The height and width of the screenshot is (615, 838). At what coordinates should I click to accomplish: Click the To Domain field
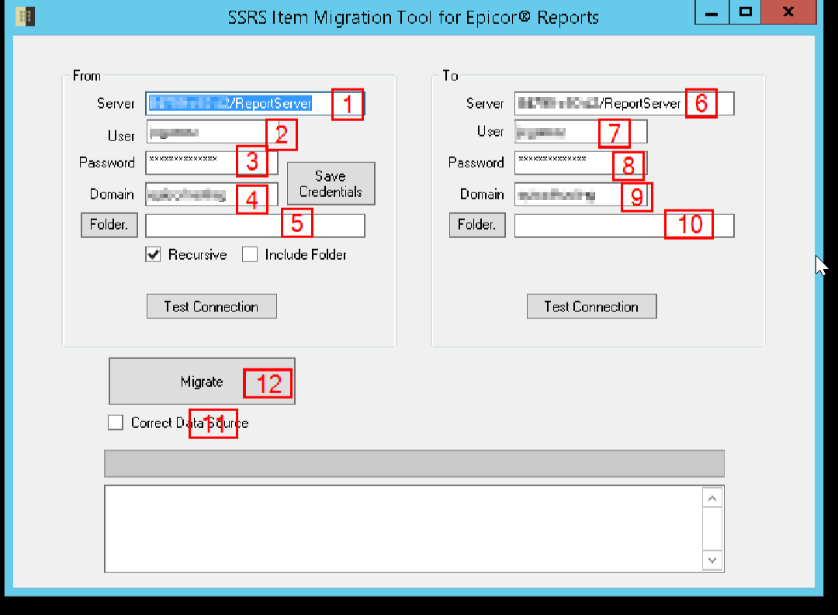tap(581, 195)
